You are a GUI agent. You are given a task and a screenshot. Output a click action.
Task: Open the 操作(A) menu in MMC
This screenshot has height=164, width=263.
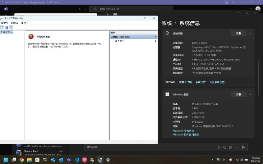coord(4,23)
